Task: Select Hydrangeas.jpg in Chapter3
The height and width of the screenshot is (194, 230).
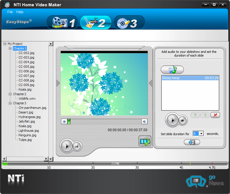Action: (29, 117)
